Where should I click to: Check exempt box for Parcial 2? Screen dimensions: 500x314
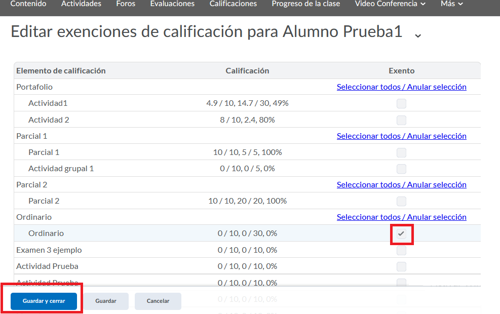click(401, 201)
